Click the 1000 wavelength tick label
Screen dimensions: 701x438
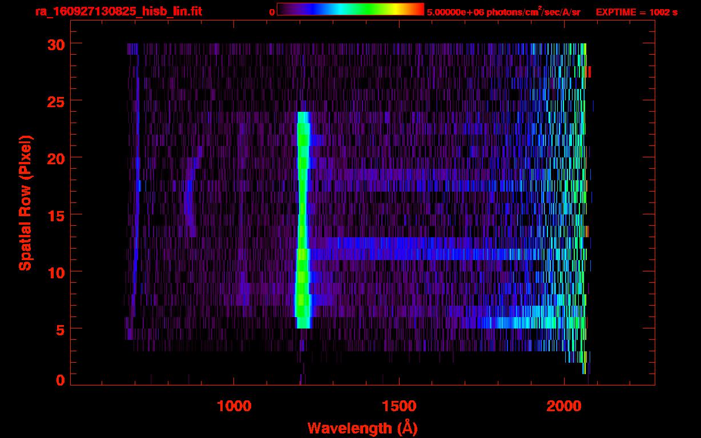pos(234,406)
